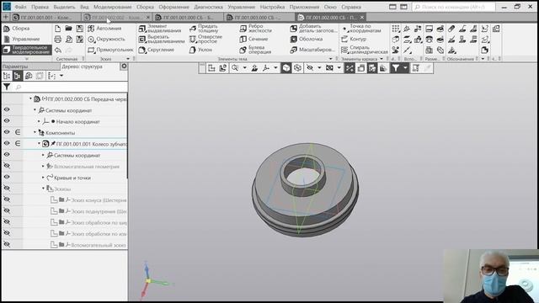This screenshot has width=539, height=303.
Task: Toggle visibility of Системы координат under root
Action: [7, 110]
